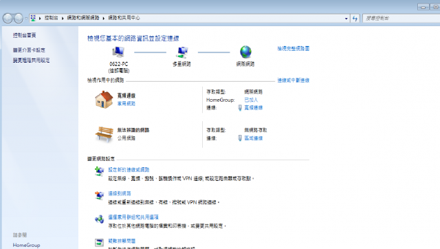Click the 0622-PC computer name label
The width and height of the screenshot is (440, 249).
119,64
